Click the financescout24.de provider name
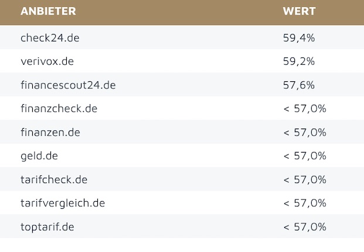Screen dimensions: 364x252 tap(68, 85)
